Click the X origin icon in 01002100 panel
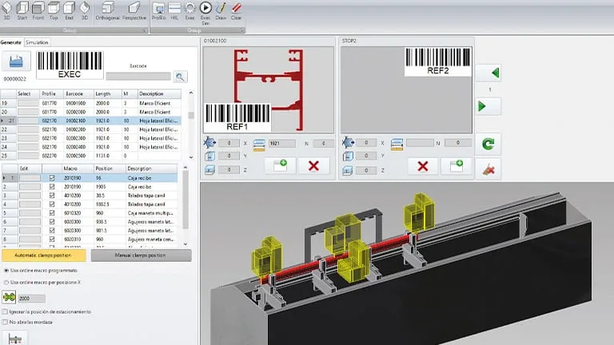The width and height of the screenshot is (614, 345). tap(209, 143)
